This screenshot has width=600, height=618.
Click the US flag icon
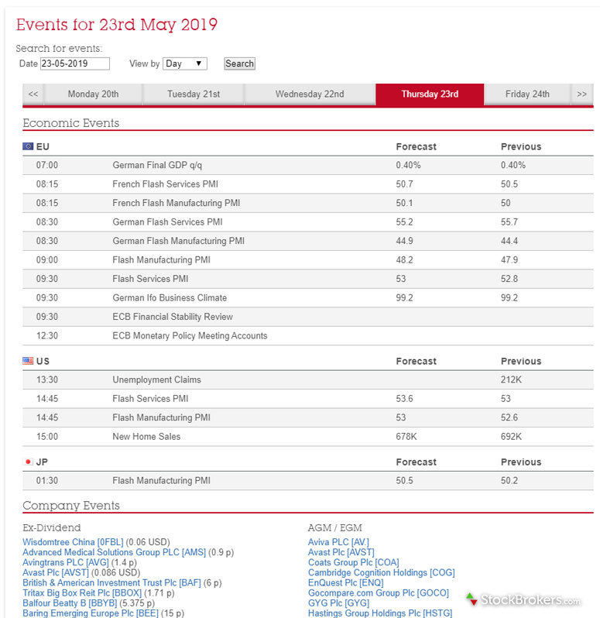(28, 361)
